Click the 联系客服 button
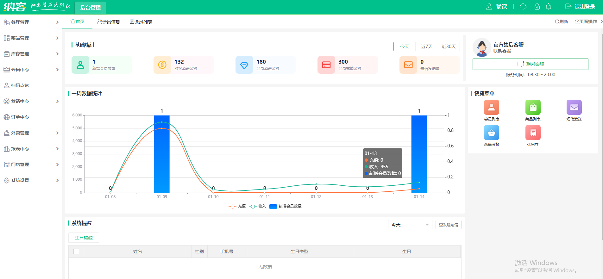The width and height of the screenshot is (603, 279). coord(530,64)
